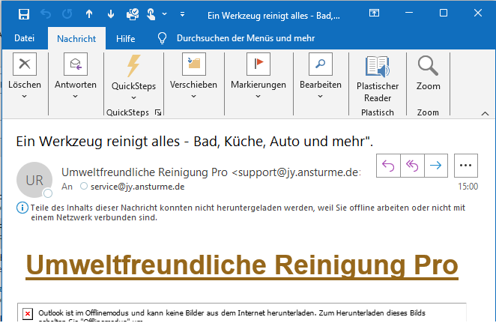Open the Datei tab
This screenshot has height=323, width=496.
pyautogui.click(x=25, y=38)
